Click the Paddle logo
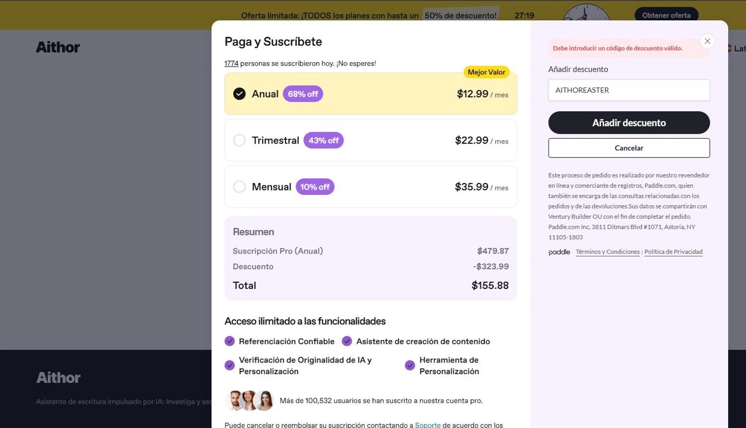 559,252
